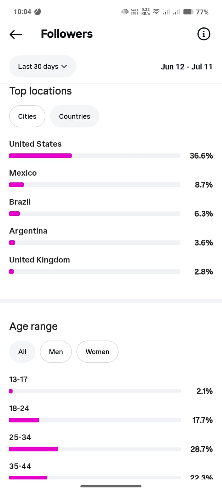
Task: Tap the bottom navigation gesture handle
Action: click(x=111, y=486)
